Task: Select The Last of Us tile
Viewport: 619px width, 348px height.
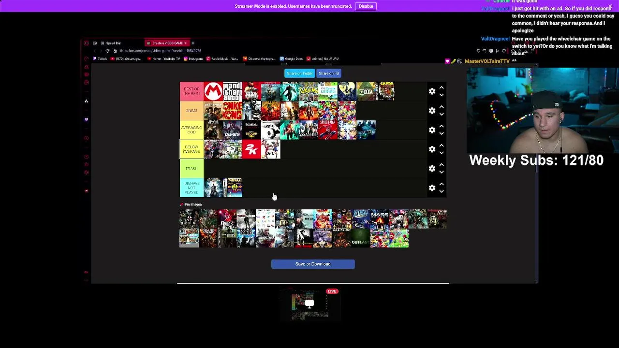Action: click(x=290, y=111)
